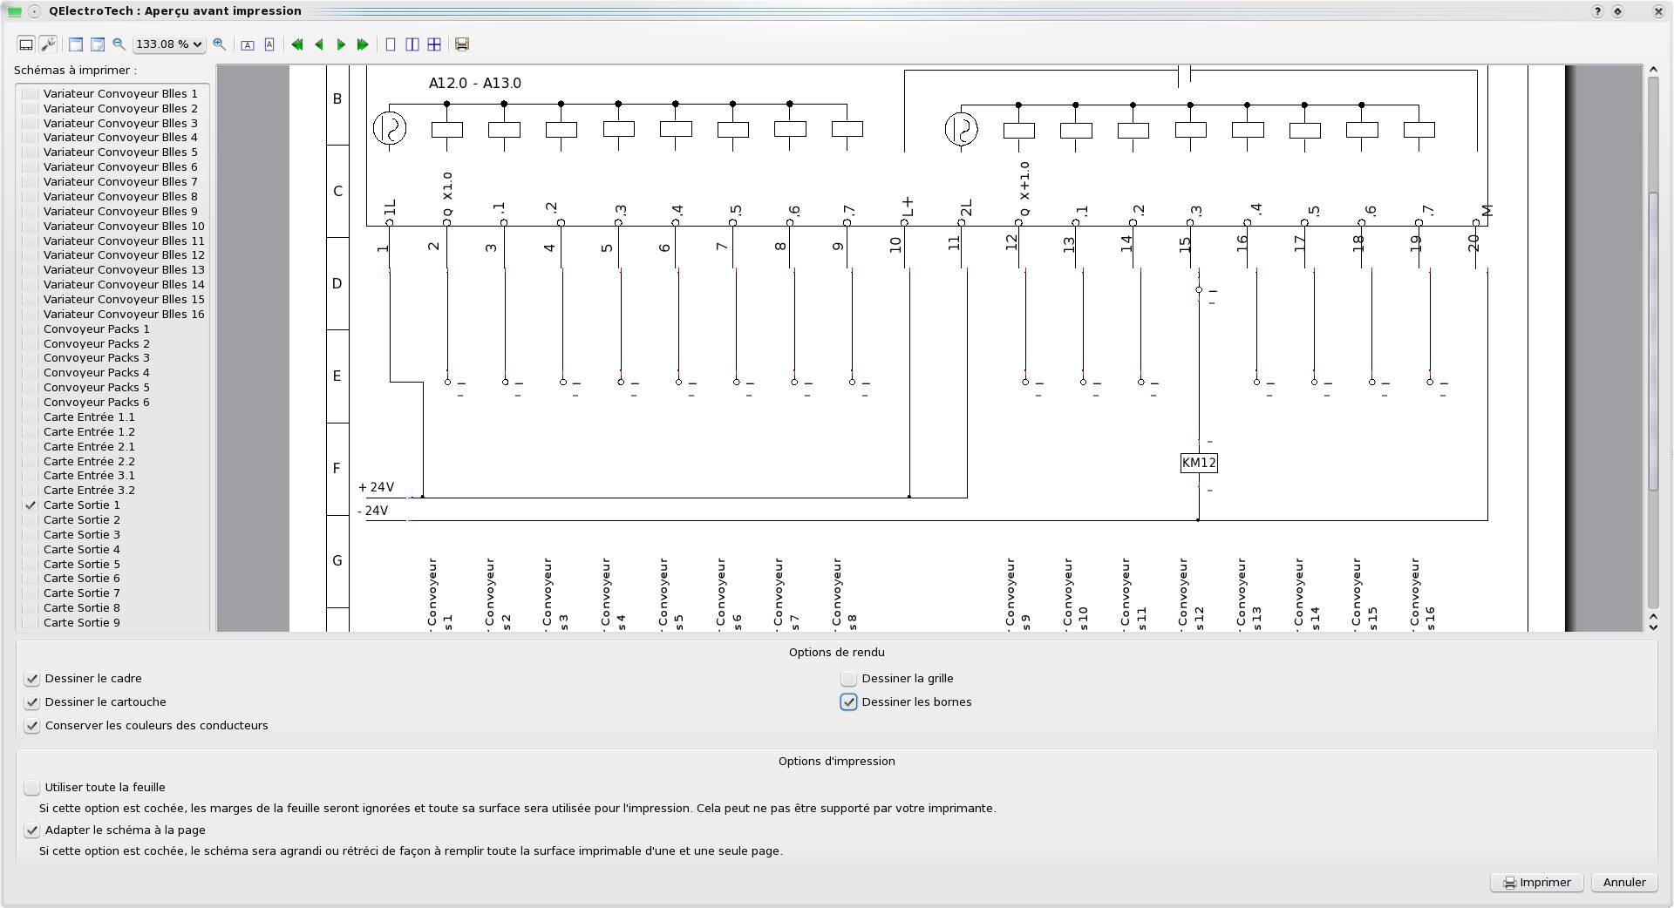Disable Dessiner les bornes checkbox
Image resolution: width=1674 pixels, height=908 pixels.
(849, 702)
